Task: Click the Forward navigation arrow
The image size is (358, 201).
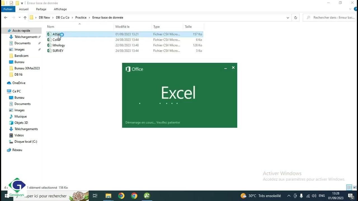Action: [x=13, y=18]
